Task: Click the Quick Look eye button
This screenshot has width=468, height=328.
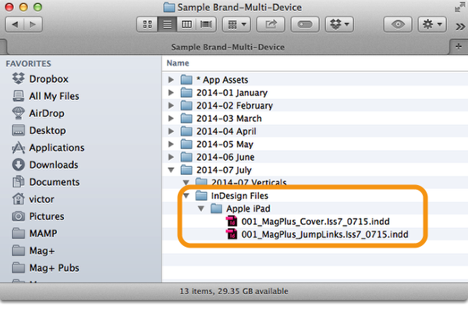Action: 398,24
